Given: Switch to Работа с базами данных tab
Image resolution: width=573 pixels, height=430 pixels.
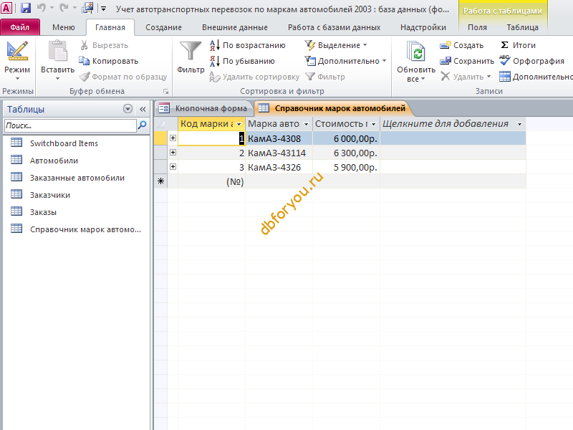Looking at the screenshot, I should 334,27.
